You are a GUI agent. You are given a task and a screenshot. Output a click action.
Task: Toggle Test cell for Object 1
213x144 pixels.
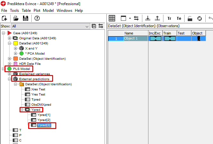[x=184, y=39]
